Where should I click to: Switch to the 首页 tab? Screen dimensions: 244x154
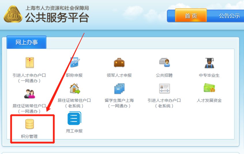click(x=191, y=15)
